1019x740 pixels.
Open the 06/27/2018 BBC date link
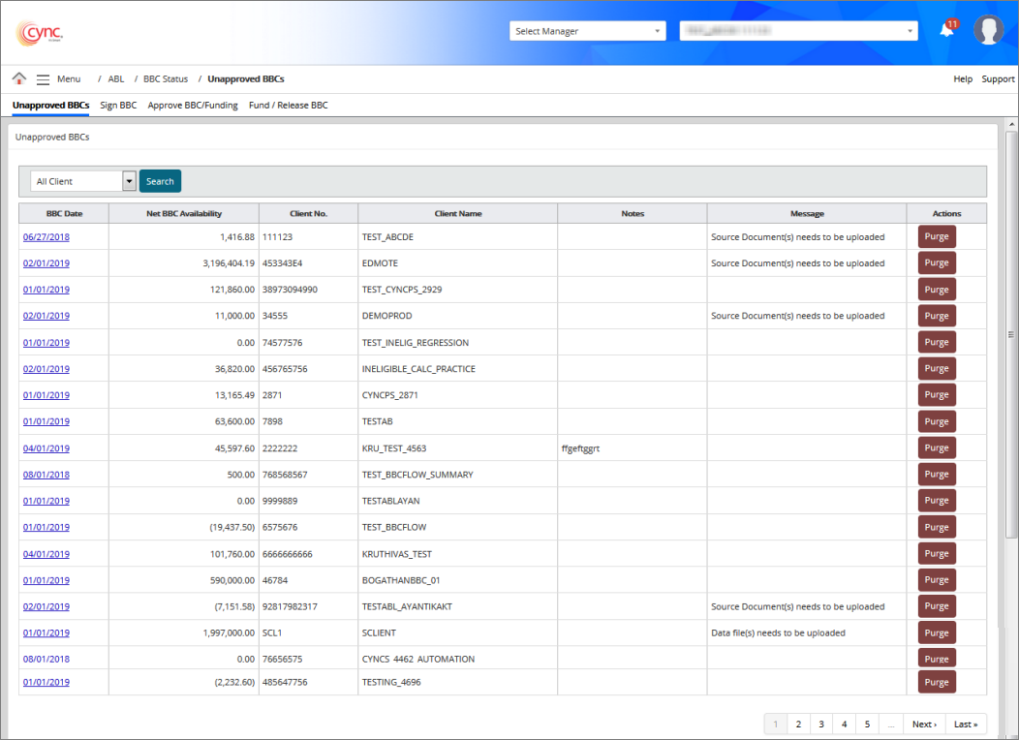(x=46, y=236)
